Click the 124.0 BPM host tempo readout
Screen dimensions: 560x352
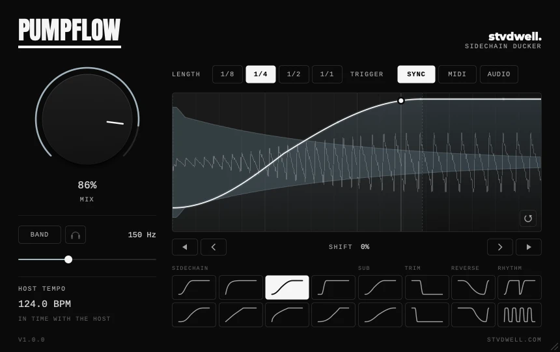(45, 304)
